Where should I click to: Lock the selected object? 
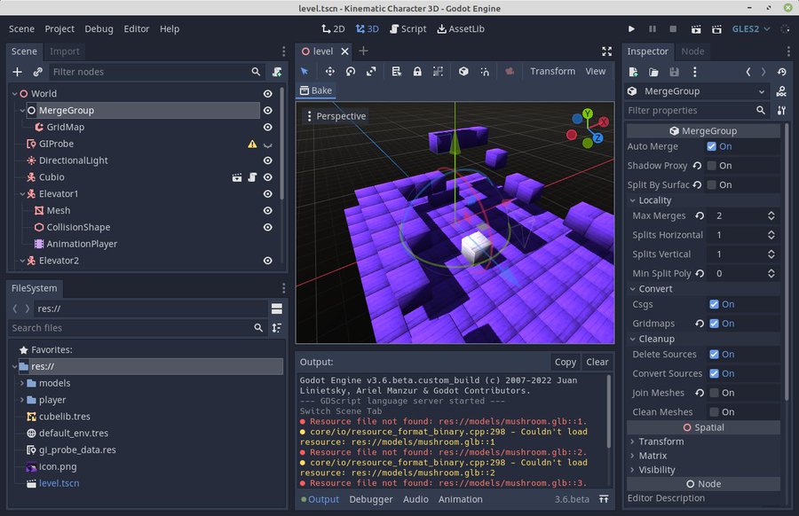point(417,71)
